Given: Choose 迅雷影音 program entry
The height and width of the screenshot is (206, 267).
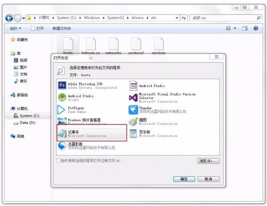Looking at the screenshot, I should pos(92,146).
